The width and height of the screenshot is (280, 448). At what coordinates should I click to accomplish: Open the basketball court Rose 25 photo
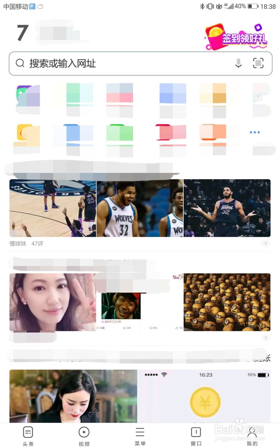53,208
